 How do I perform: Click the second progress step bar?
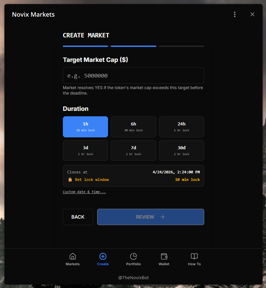pos(134,46)
